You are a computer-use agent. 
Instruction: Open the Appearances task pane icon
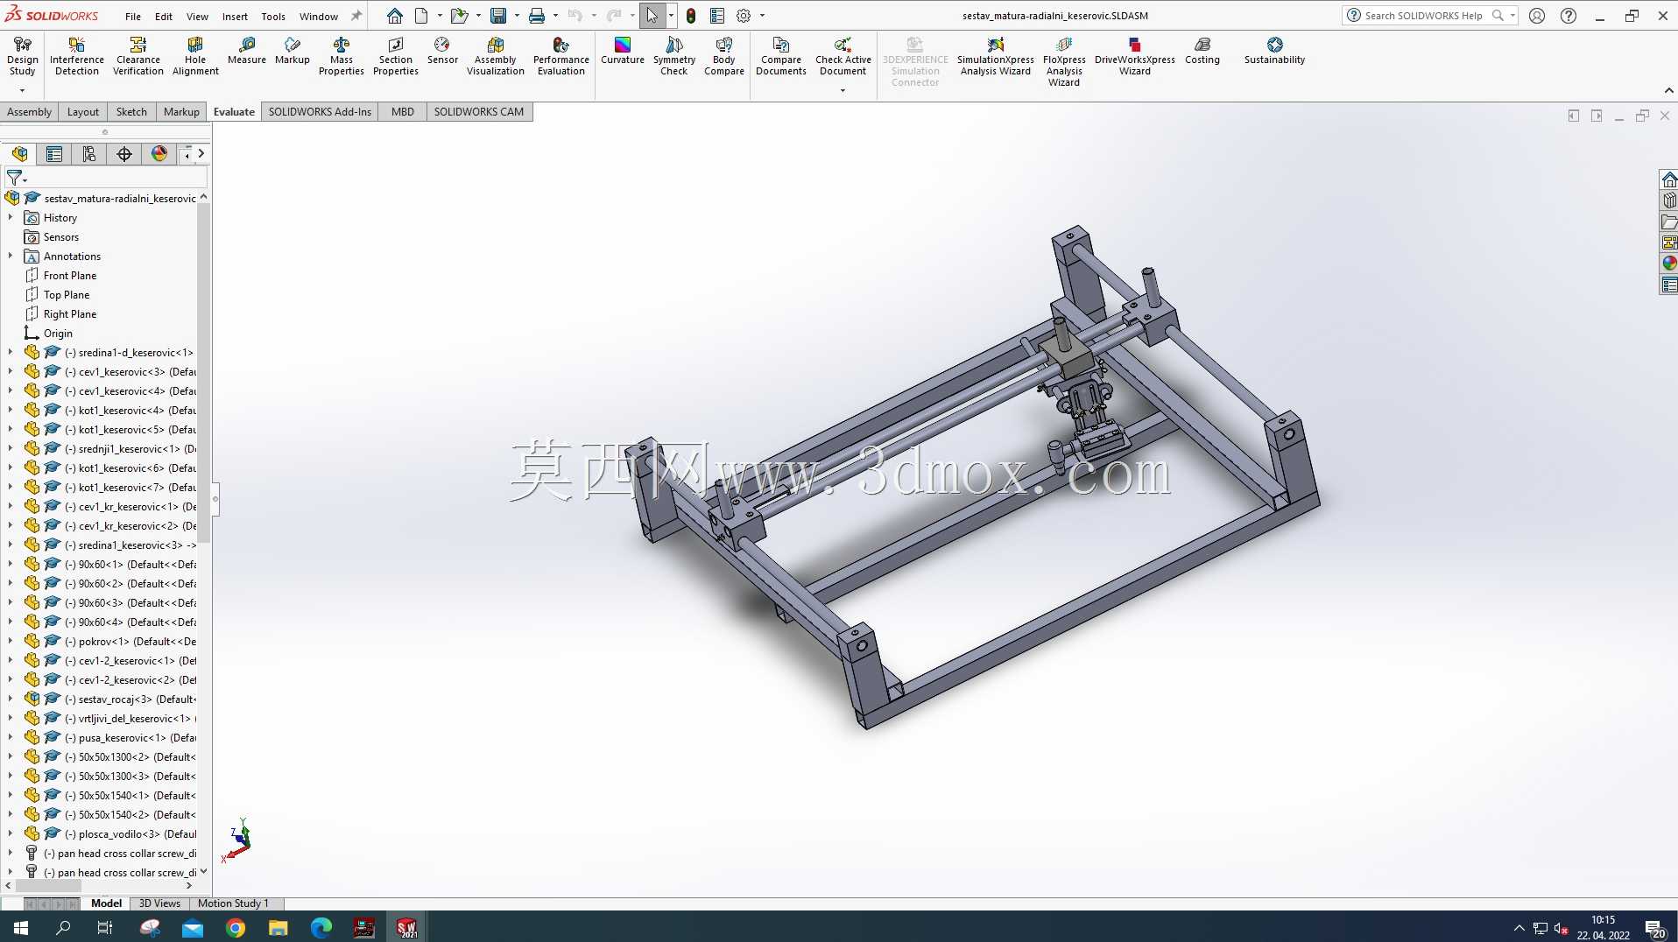coord(1669,264)
